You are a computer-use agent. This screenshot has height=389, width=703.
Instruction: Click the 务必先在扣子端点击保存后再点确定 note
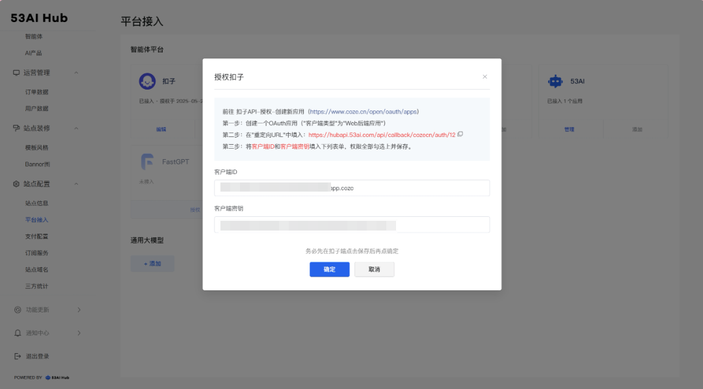point(352,251)
